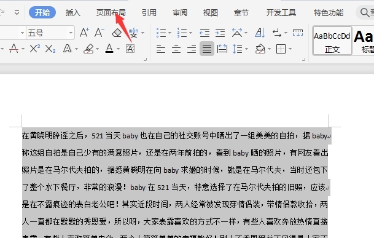
Task: Go to the 审阅 tab
Action: click(x=180, y=12)
